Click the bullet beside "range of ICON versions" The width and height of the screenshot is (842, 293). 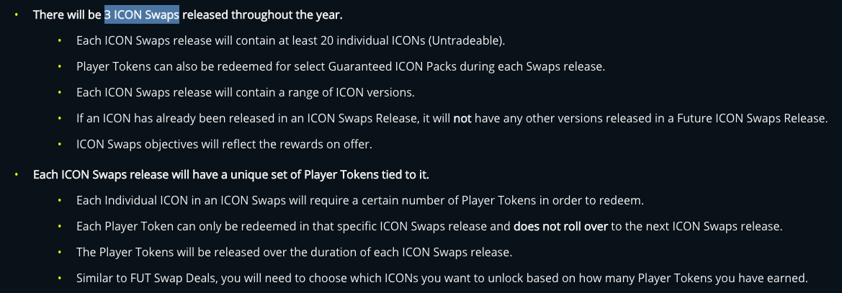pos(60,92)
